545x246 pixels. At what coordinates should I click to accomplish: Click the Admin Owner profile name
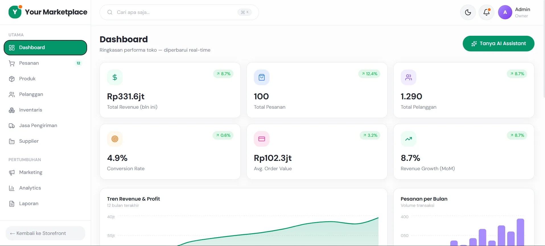tap(523, 12)
